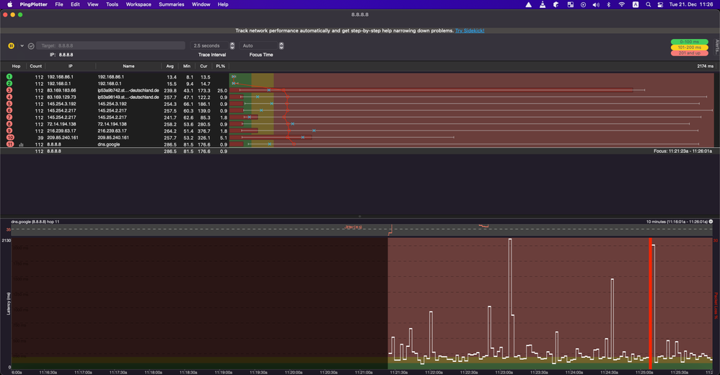Click the green 0-100 ms legend swatch
This screenshot has width=720, height=375.
(689, 42)
